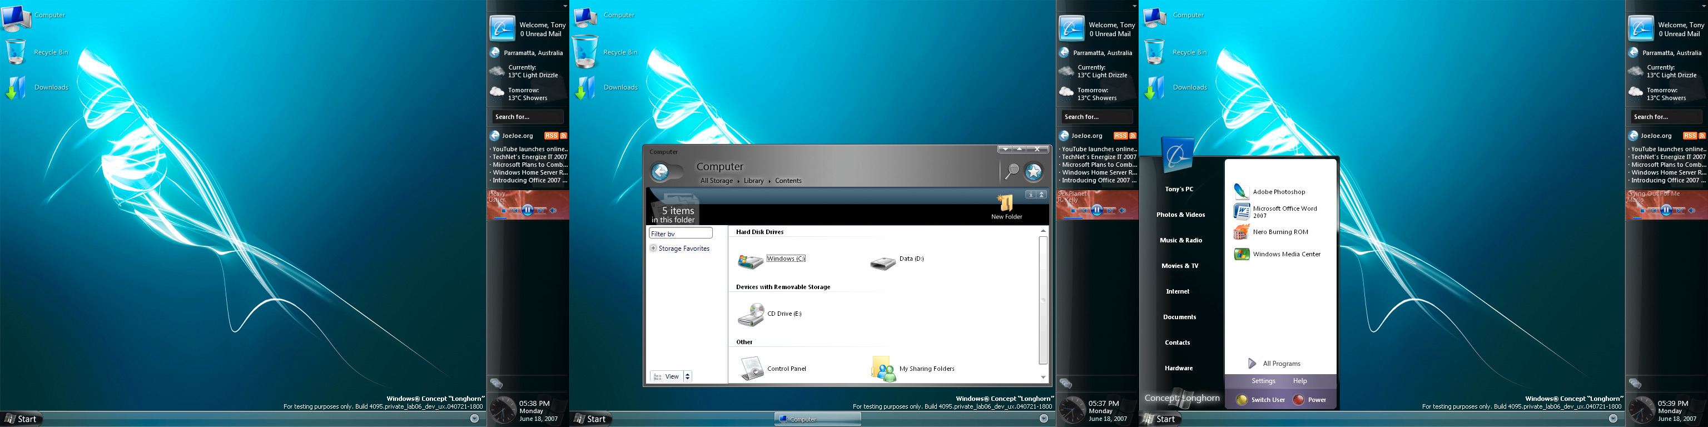Open Help in Start menu footer
1708x427 pixels.
click(1299, 381)
